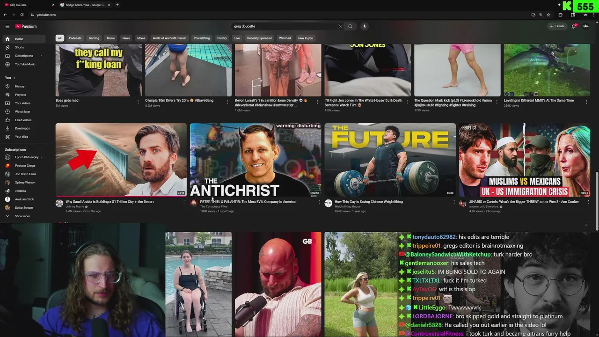Open Playlists in the sidebar
Screen dimensions: 599x337
(23, 95)
